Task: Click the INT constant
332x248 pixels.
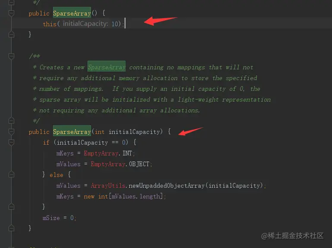Action: point(127,153)
